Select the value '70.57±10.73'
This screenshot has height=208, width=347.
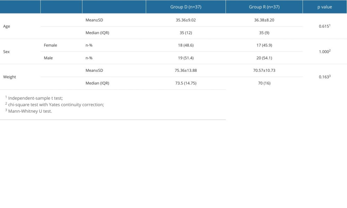coord(264,70)
